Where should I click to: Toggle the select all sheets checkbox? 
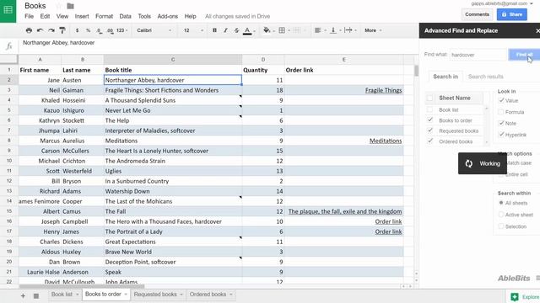tap(429, 98)
